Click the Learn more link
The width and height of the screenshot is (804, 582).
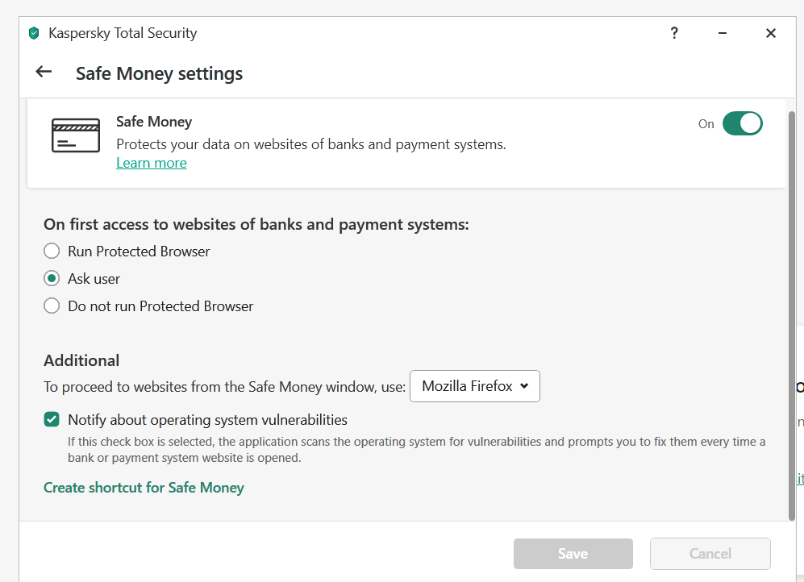[x=152, y=163]
